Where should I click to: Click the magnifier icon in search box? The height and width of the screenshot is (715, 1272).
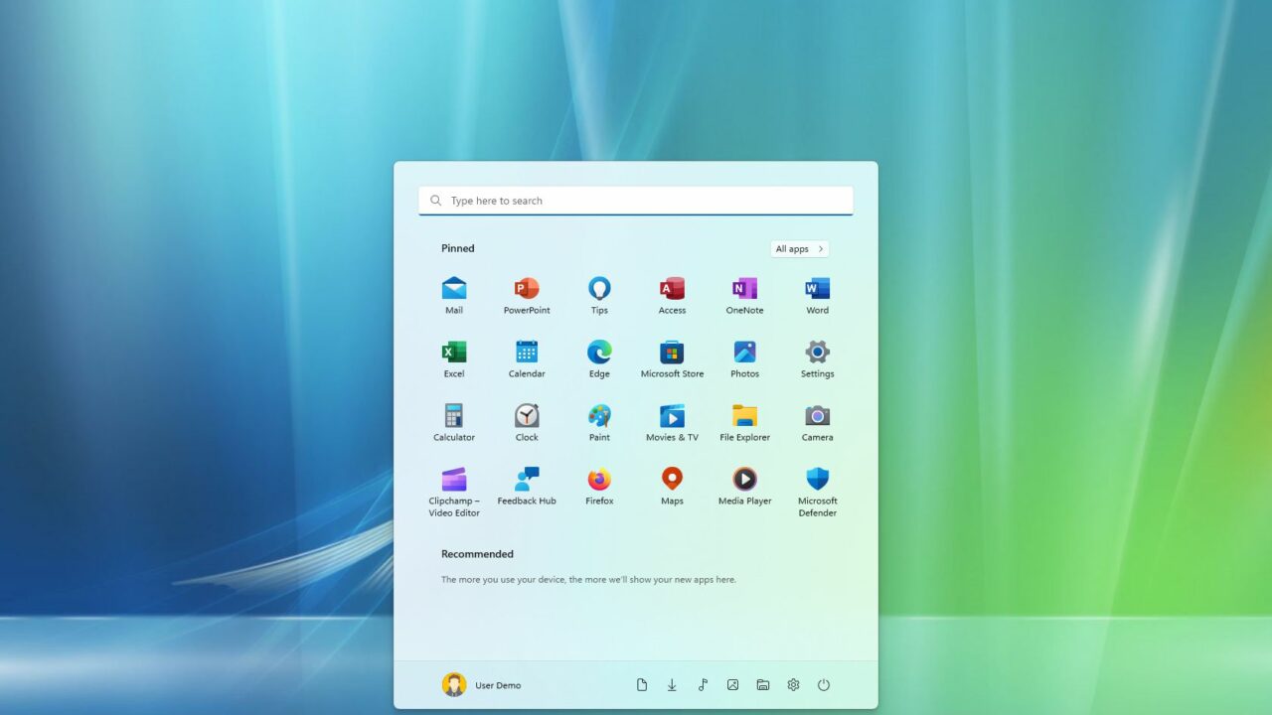[435, 201]
